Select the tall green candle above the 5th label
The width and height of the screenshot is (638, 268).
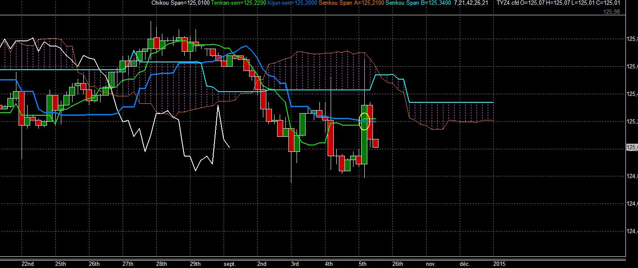click(x=364, y=134)
